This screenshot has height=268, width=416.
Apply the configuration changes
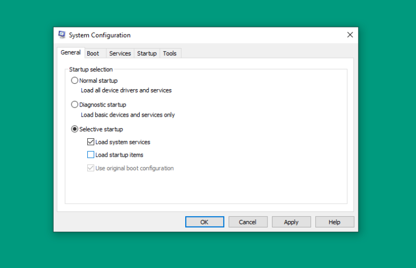click(x=291, y=222)
